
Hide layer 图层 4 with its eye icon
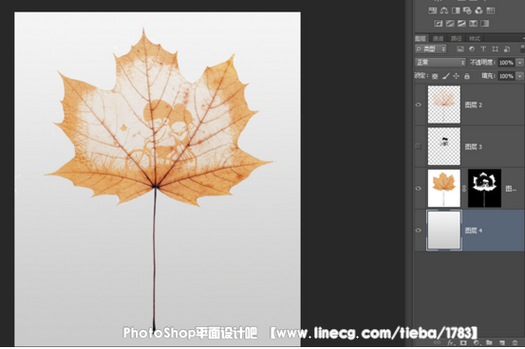pyautogui.click(x=419, y=230)
